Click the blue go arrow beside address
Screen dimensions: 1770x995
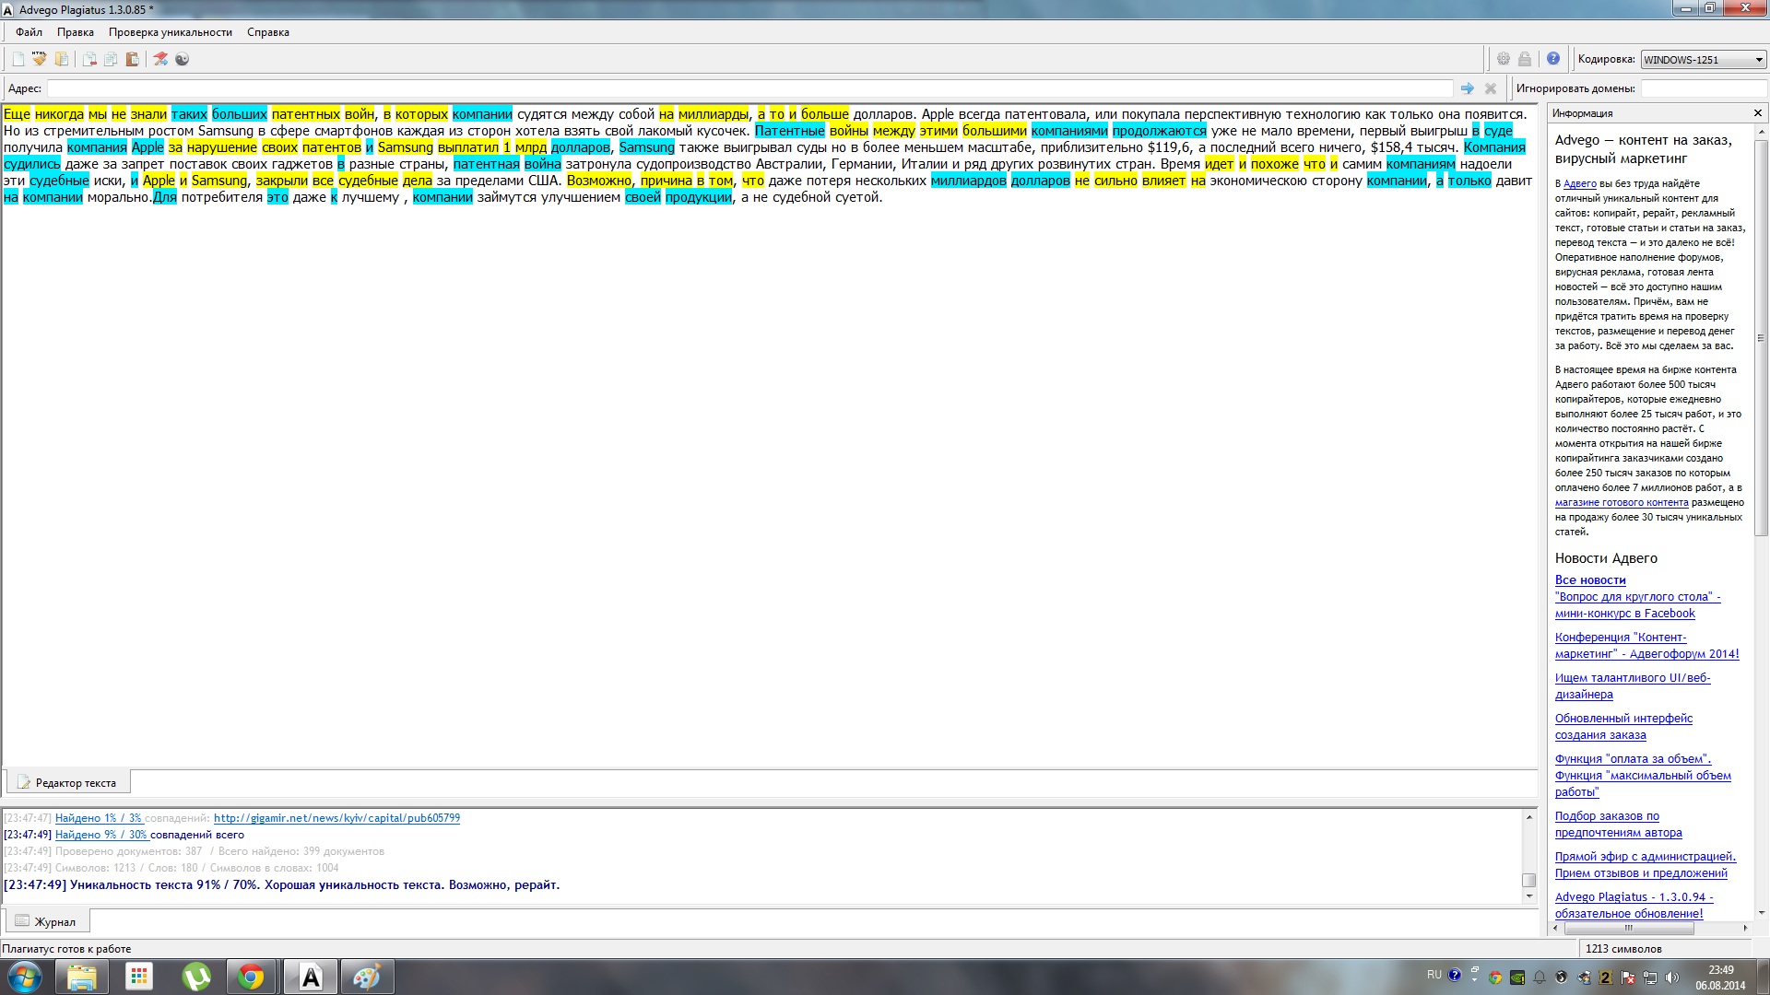pos(1468,88)
